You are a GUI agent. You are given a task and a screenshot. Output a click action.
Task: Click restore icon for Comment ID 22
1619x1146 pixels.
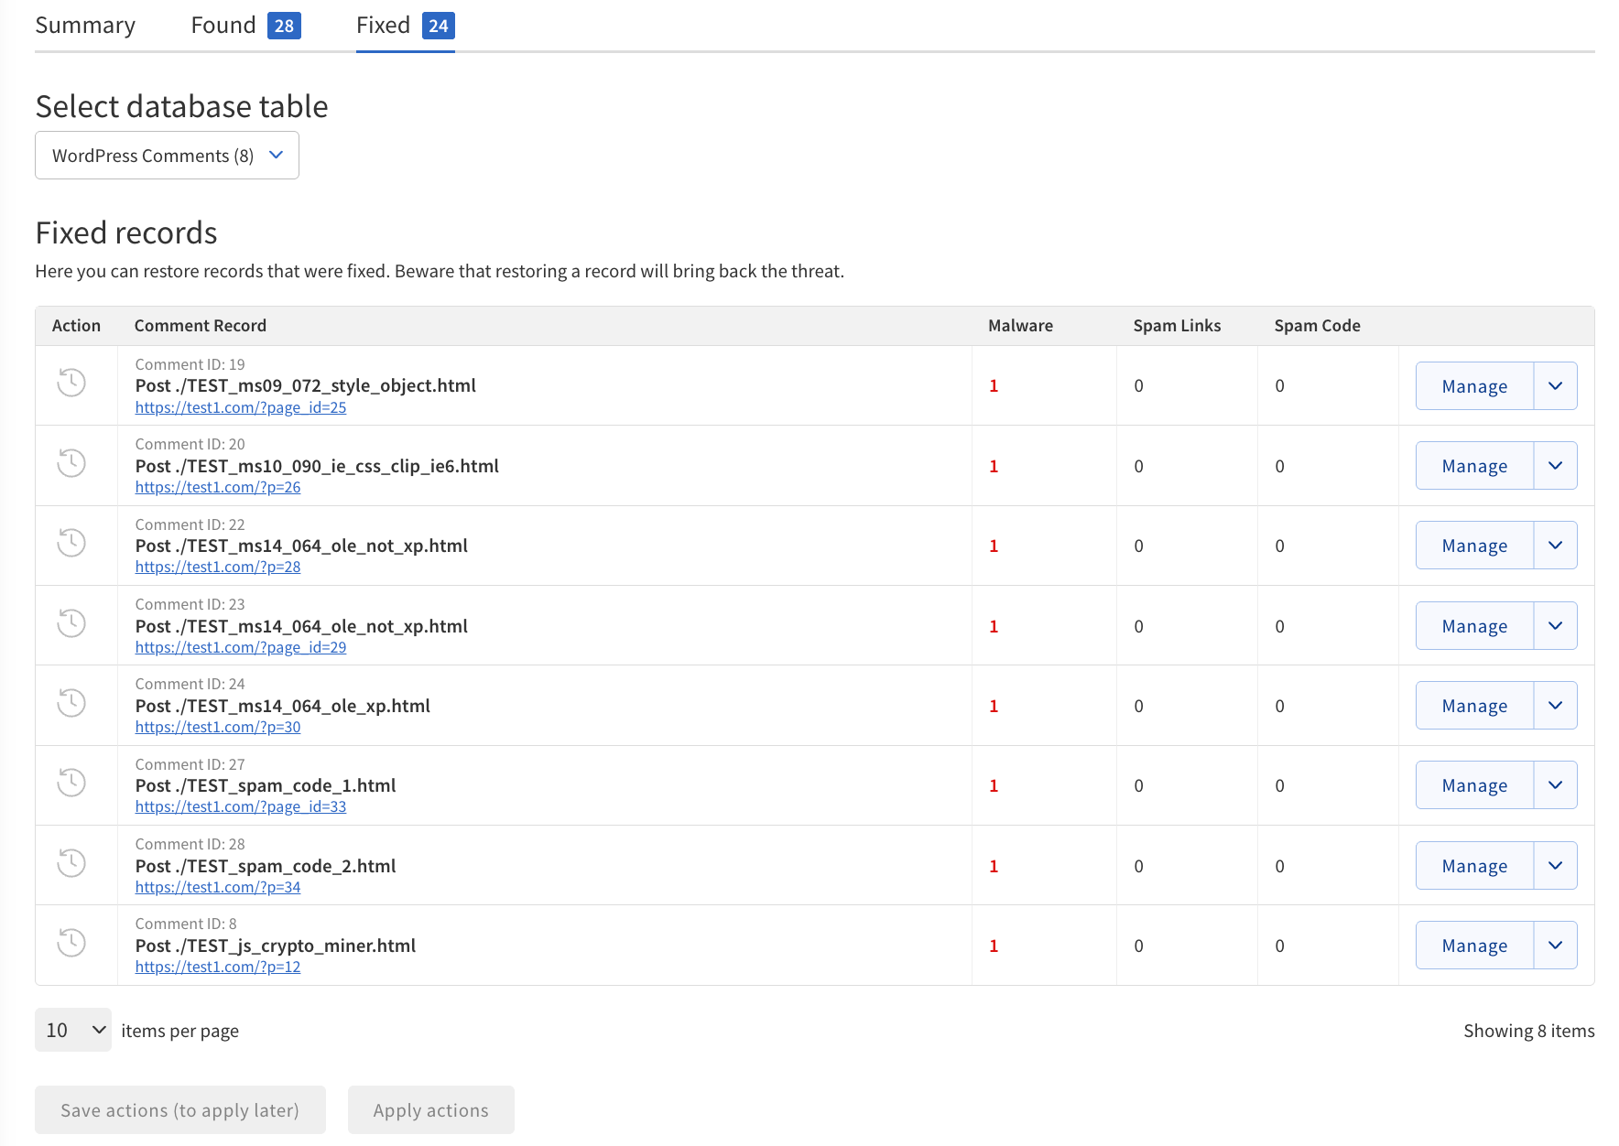click(71, 543)
